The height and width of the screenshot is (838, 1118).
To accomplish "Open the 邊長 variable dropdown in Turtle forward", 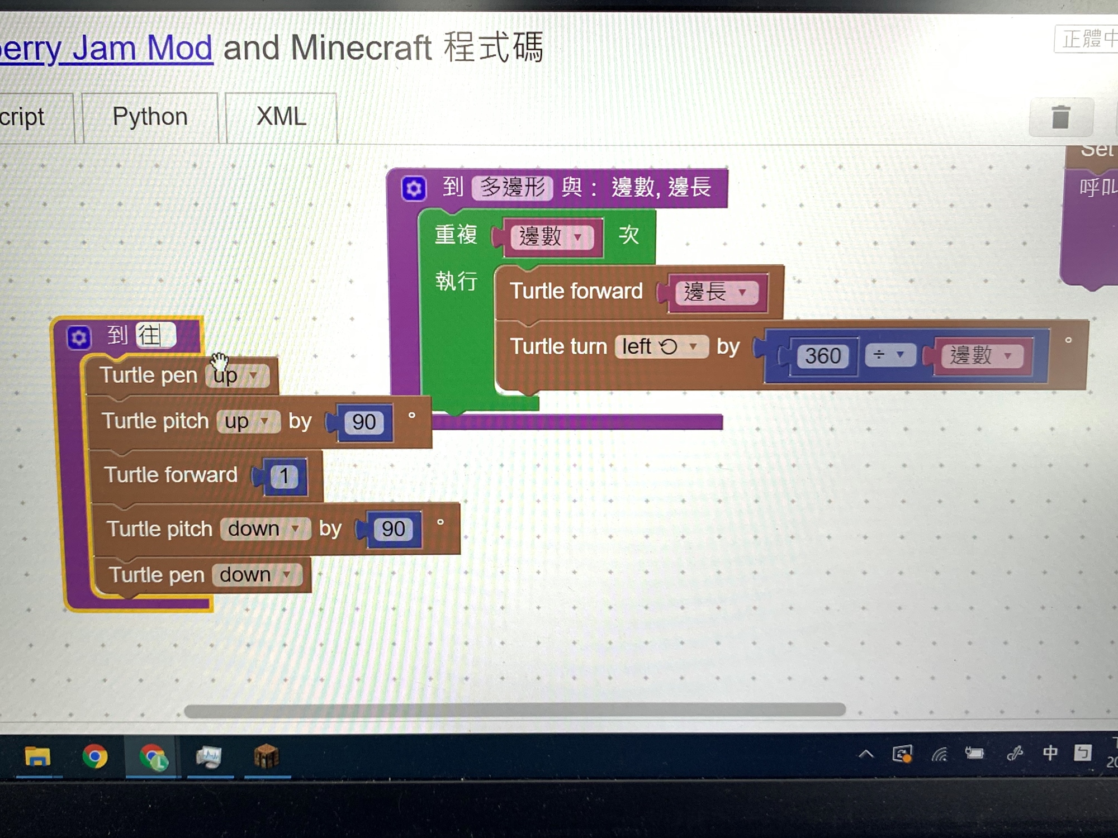I will (x=716, y=292).
